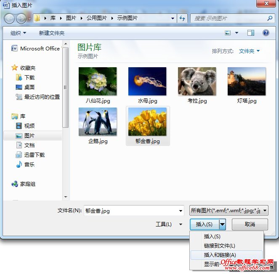The height and width of the screenshot is (274, 279).
Task: Click the arrow next to 插入(S)
Action: pyautogui.click(x=222, y=224)
